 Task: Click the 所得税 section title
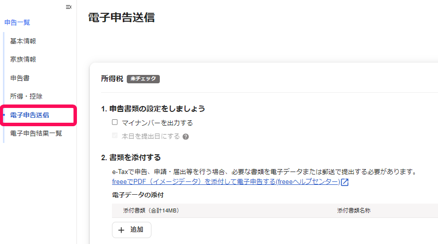112,79
